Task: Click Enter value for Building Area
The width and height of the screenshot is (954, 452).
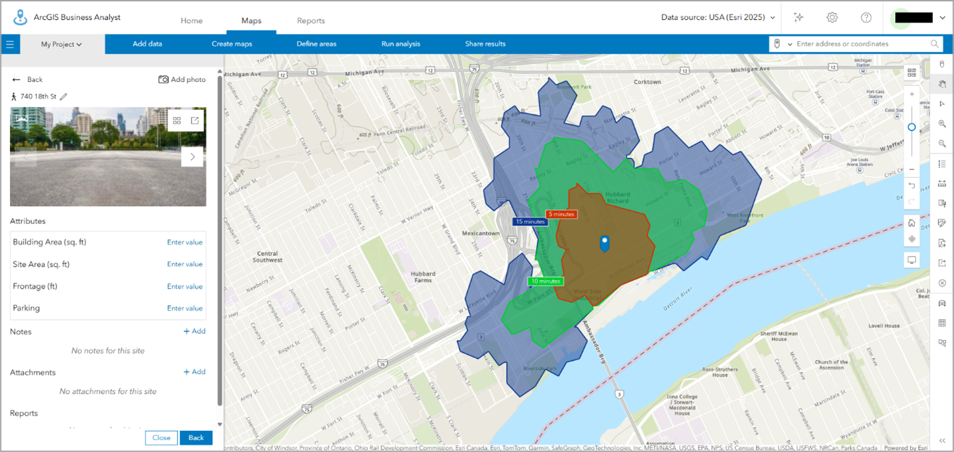Action: [185, 242]
